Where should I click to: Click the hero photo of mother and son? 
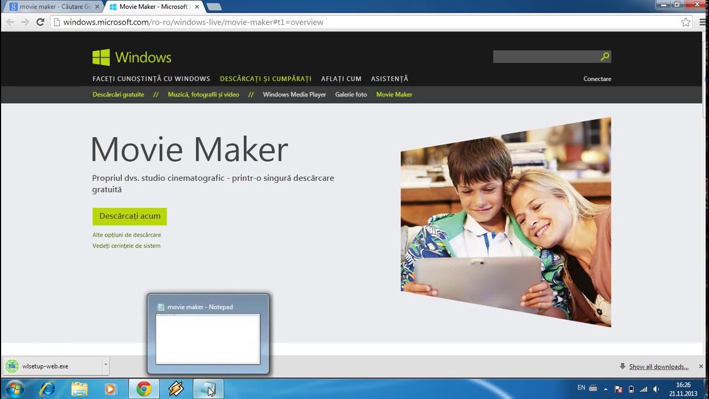tap(506, 222)
